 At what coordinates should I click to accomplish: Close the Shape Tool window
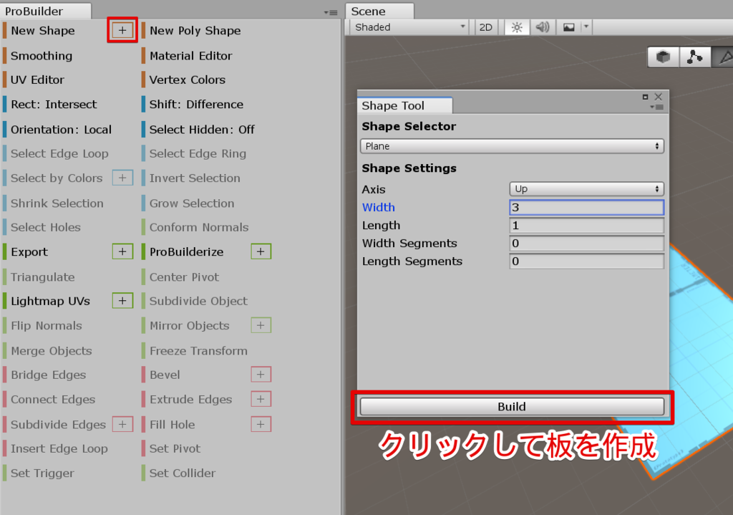[659, 97]
